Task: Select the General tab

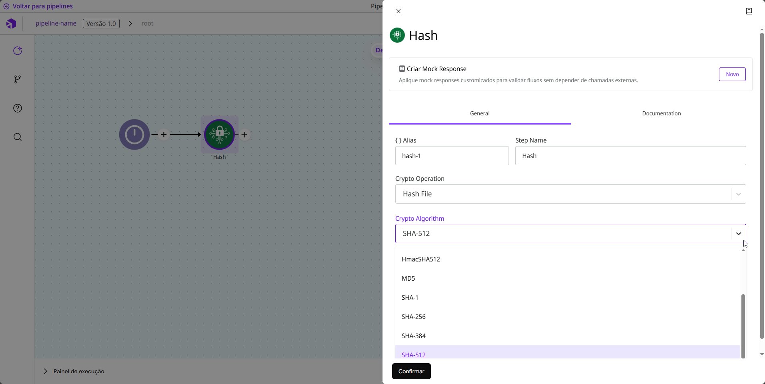Action: coord(480,113)
